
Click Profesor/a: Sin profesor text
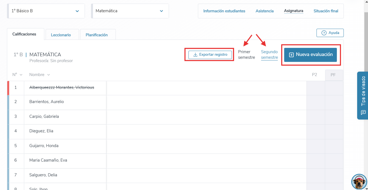pyautogui.click(x=51, y=61)
